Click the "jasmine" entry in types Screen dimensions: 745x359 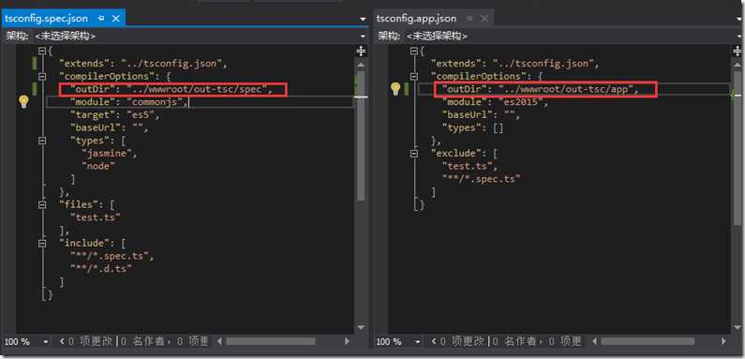111,153
